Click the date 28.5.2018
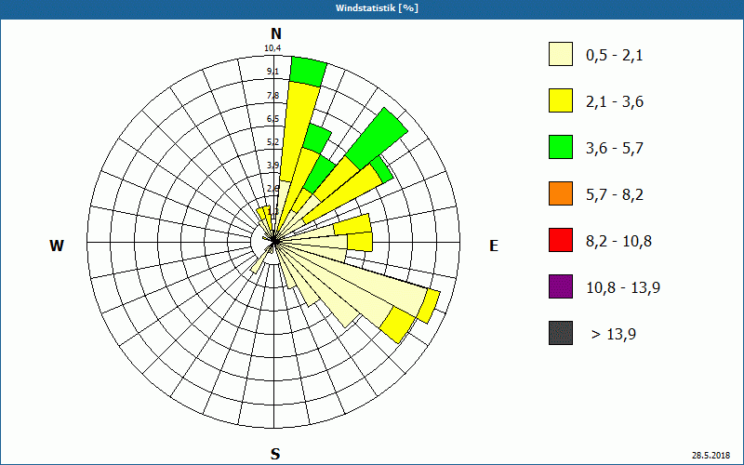 tap(711, 456)
